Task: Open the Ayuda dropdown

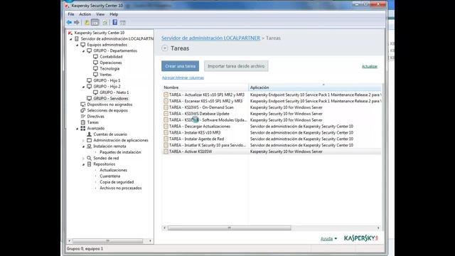Action: (328, 239)
